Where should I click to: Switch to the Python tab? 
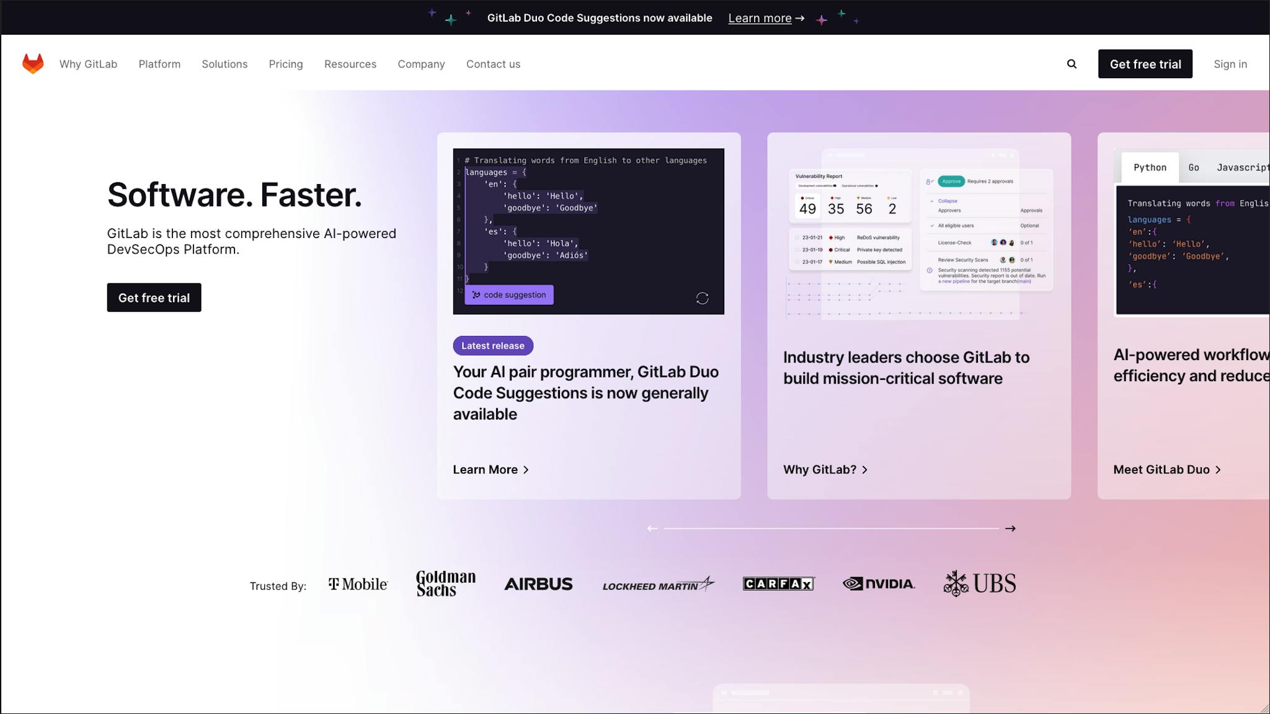click(1150, 167)
